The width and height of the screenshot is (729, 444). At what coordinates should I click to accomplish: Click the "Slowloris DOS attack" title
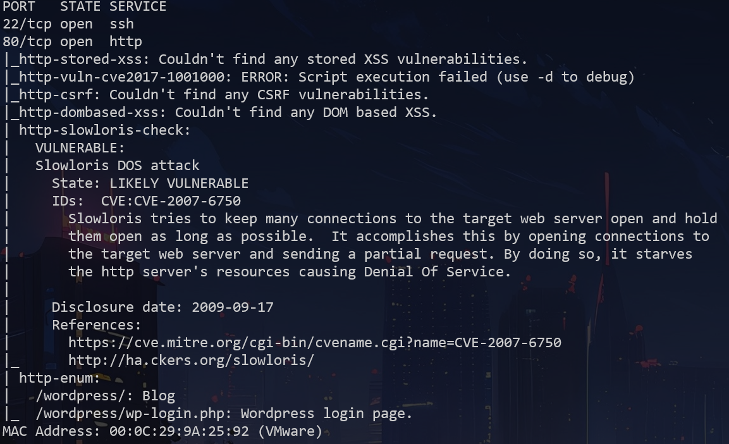tap(117, 166)
